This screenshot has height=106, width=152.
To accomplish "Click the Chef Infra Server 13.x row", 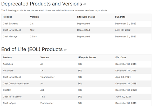I will tap(76, 97).
